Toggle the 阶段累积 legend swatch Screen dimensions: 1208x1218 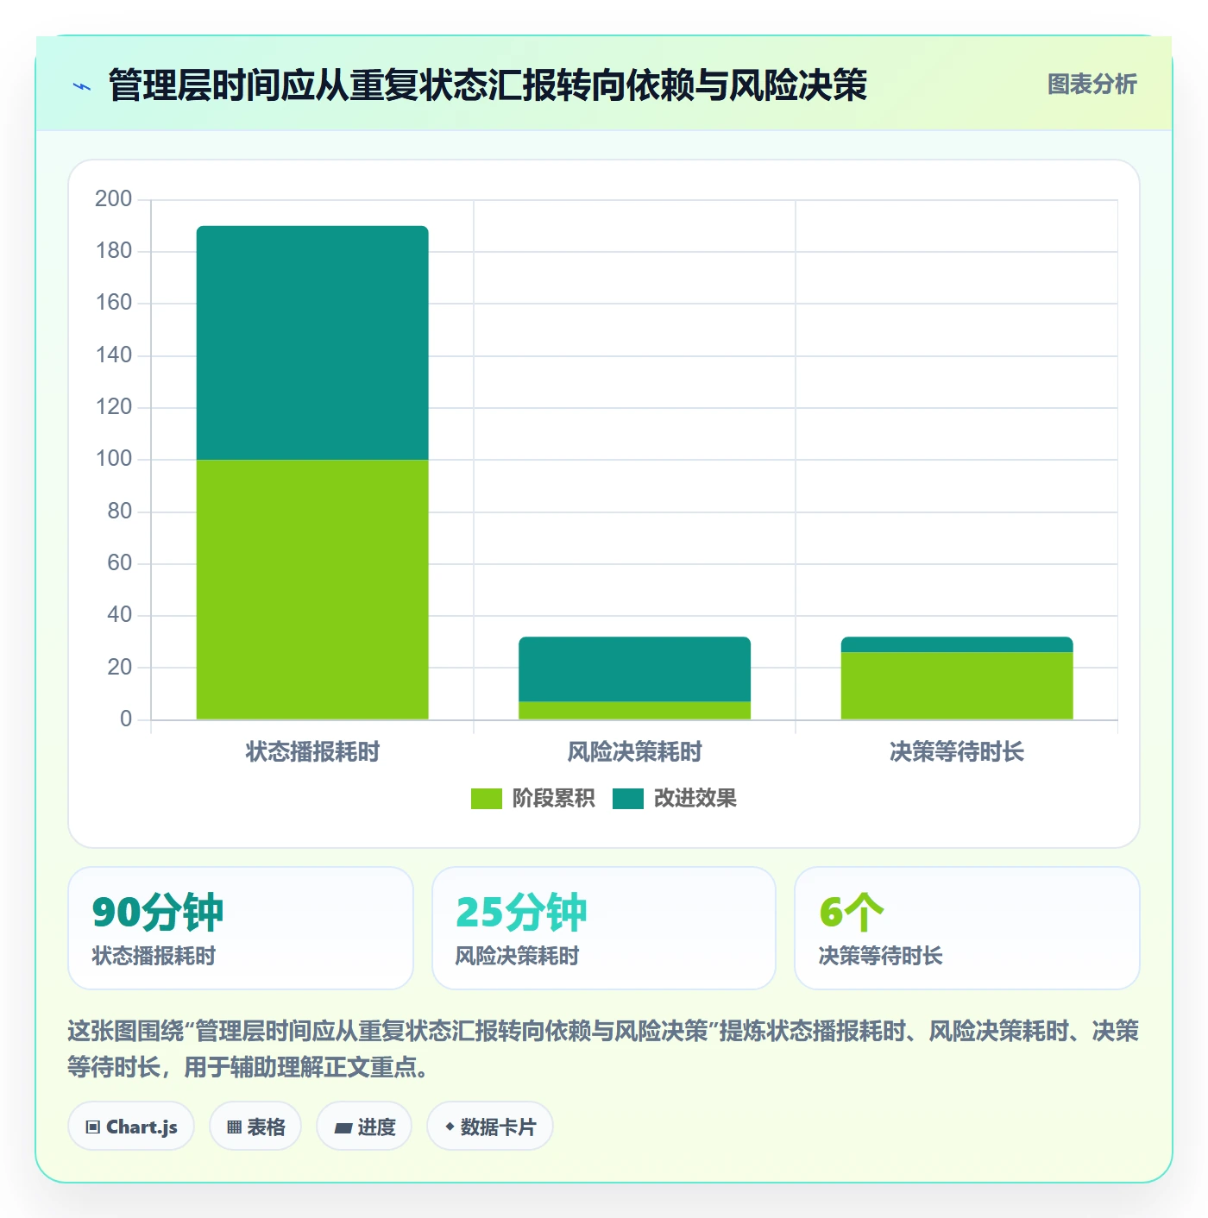pyautogui.click(x=486, y=799)
